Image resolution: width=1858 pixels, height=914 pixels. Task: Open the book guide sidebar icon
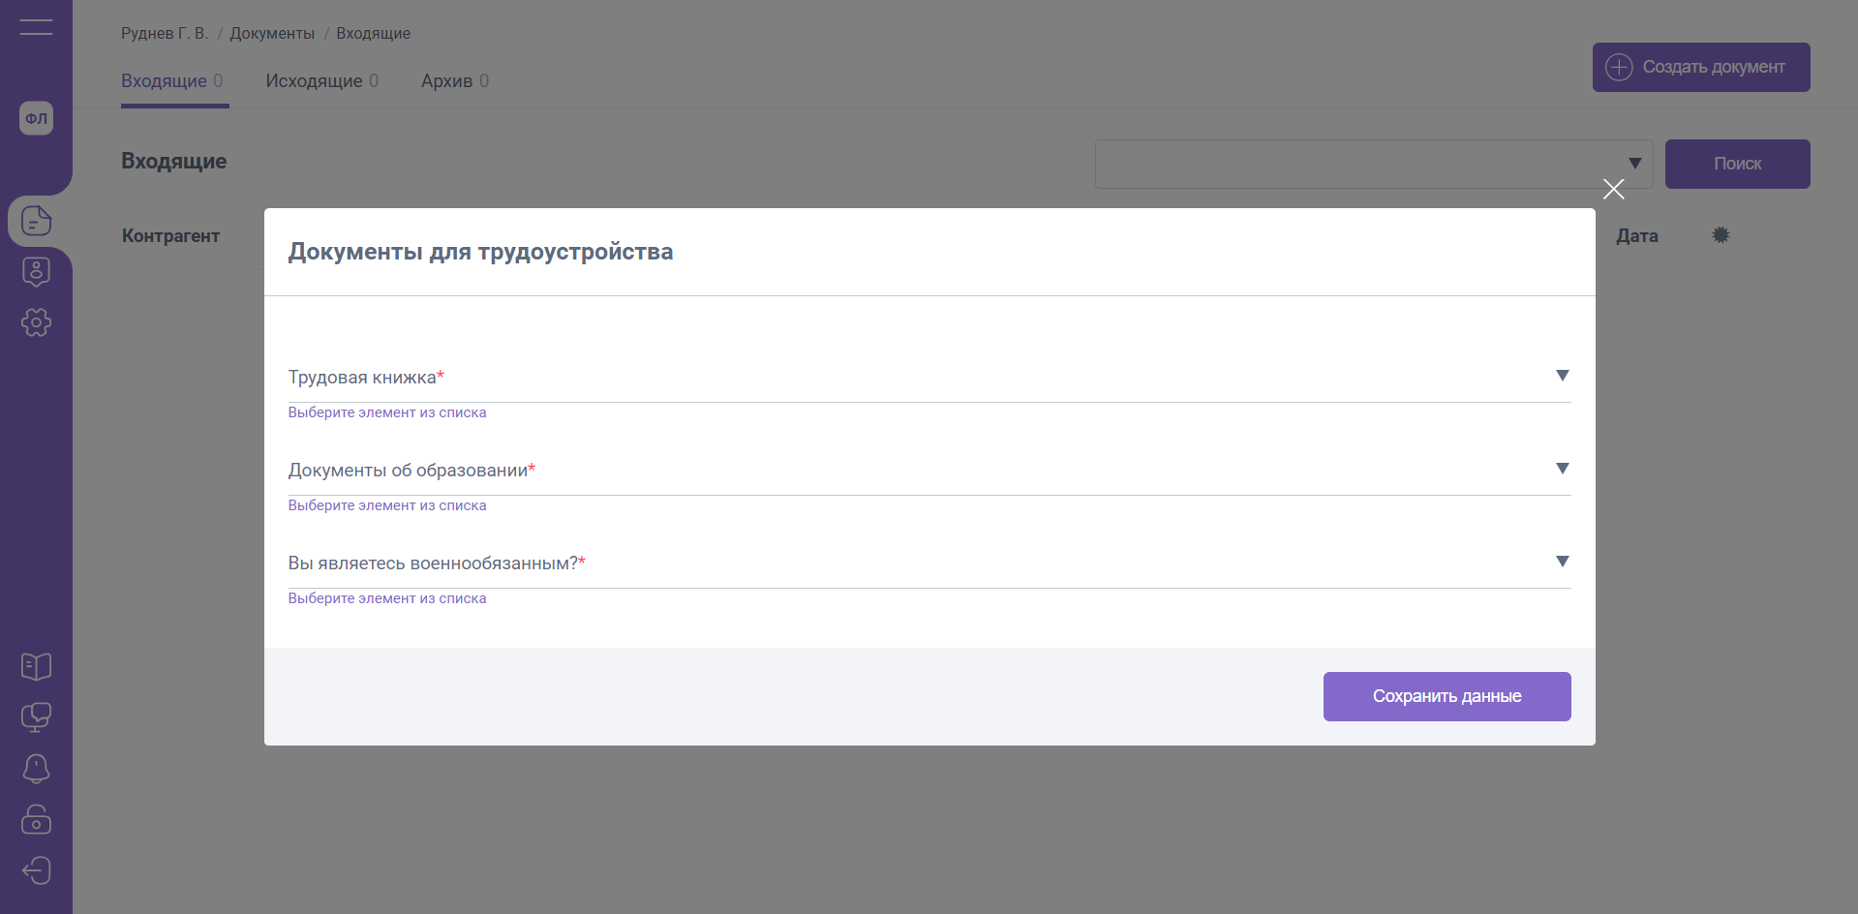tap(36, 666)
